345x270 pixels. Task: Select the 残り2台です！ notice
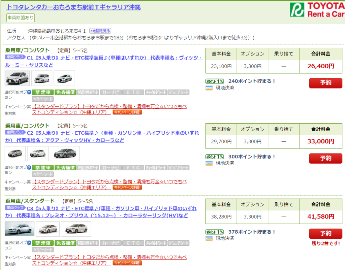point(326,244)
